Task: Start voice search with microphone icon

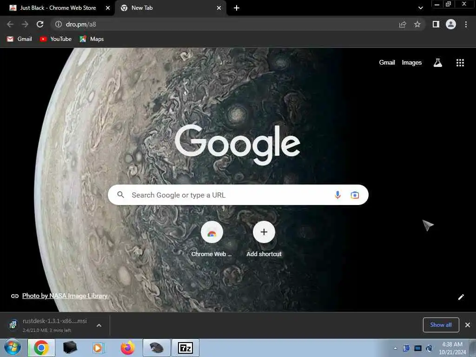Action: click(x=337, y=195)
